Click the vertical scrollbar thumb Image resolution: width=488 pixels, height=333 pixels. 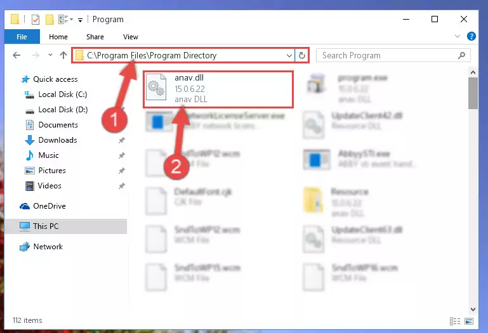473,93
